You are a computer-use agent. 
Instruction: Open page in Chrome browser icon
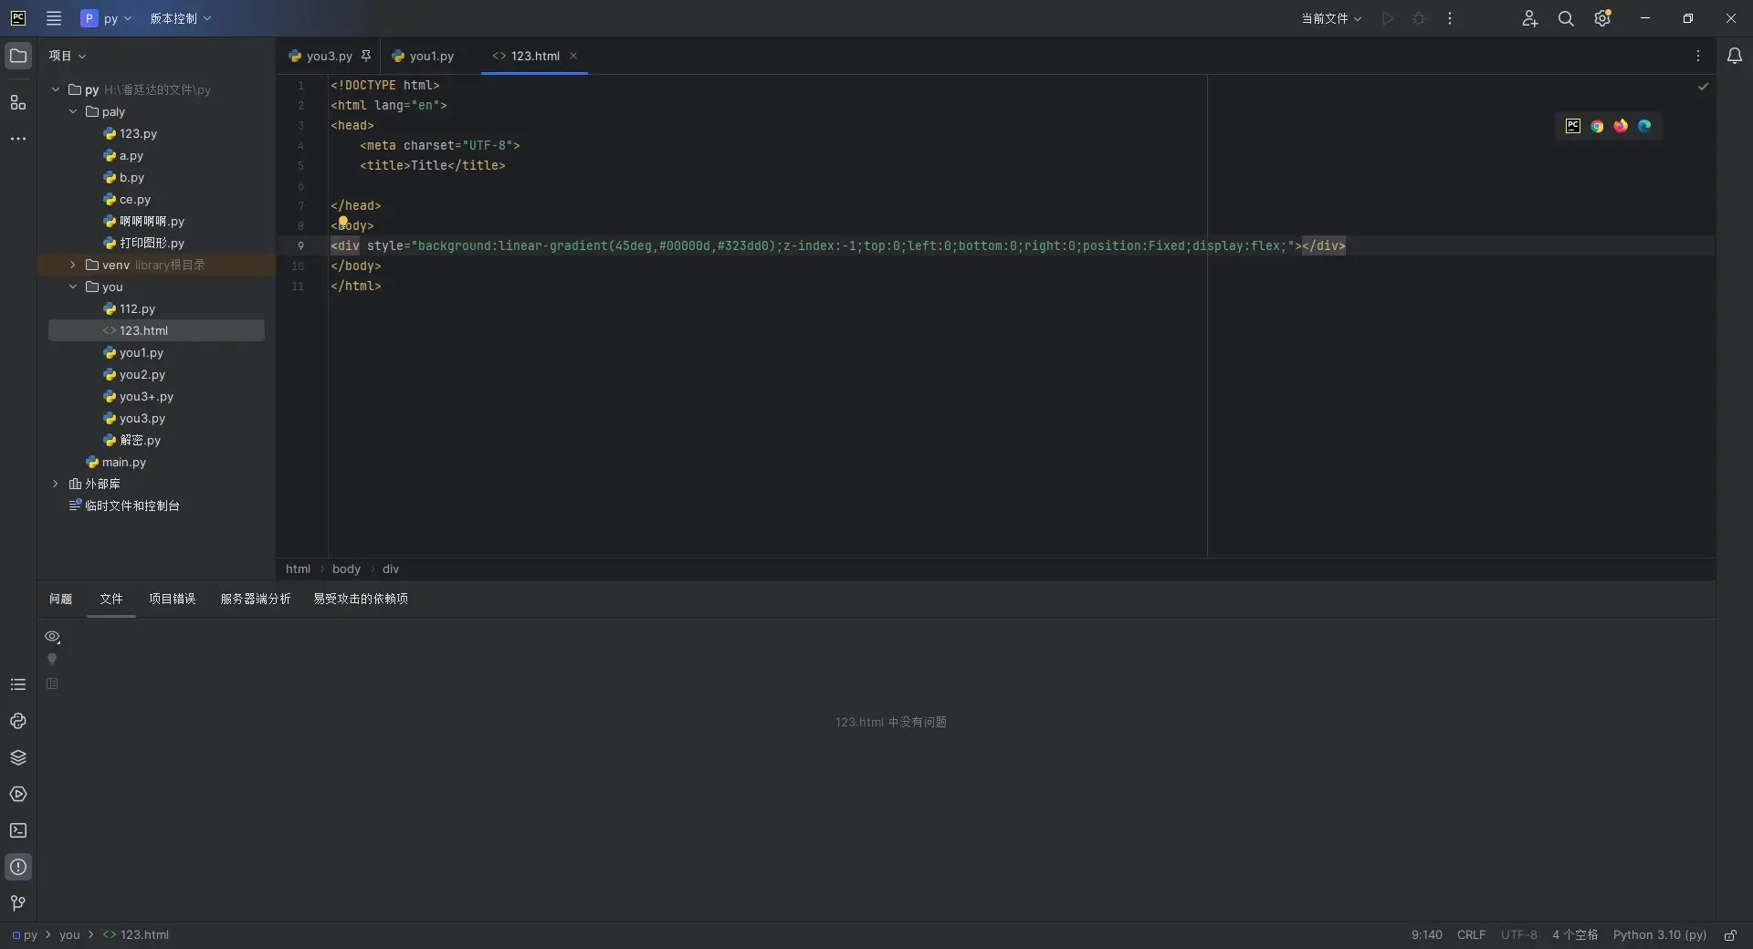tap(1597, 126)
